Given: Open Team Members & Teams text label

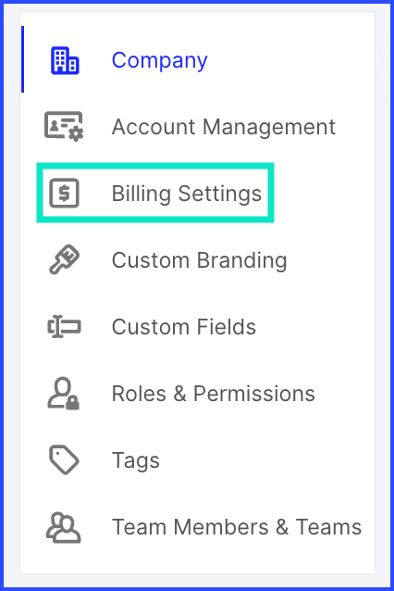Looking at the screenshot, I should 237,527.
